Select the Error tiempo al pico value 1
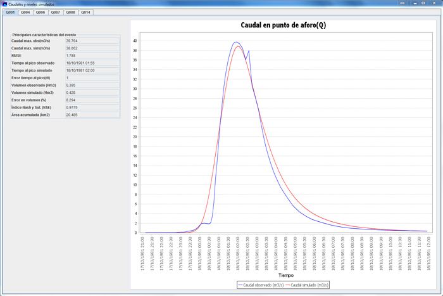Viewport: 443px width, 296px height. click(x=92, y=78)
